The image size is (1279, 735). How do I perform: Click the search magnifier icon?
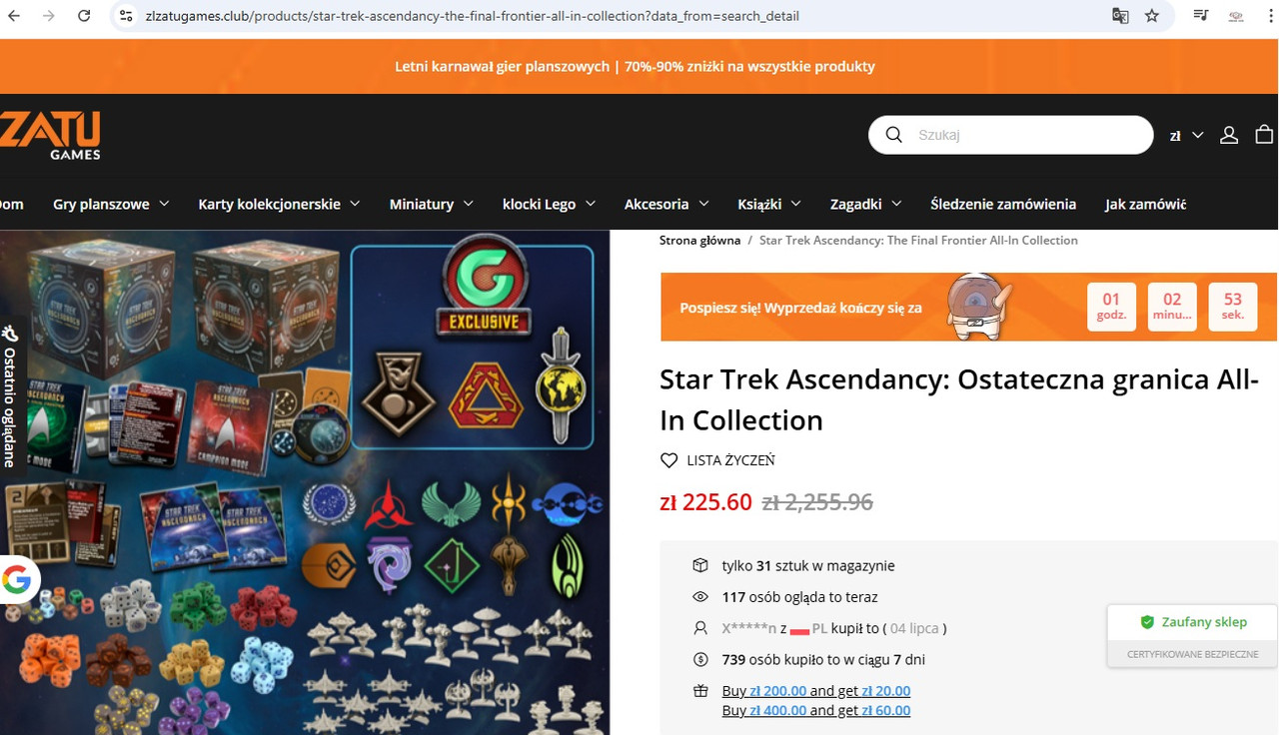point(894,135)
